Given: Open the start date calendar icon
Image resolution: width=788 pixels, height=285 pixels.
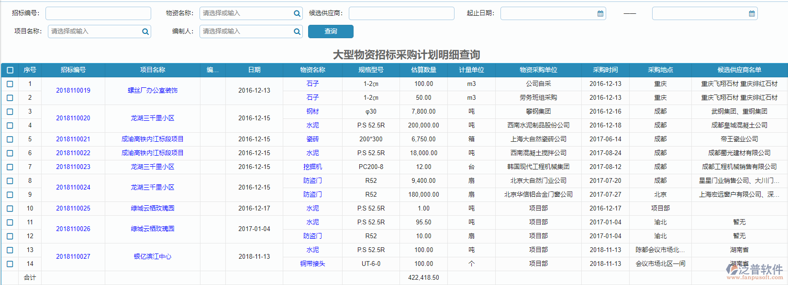Looking at the screenshot, I should 600,14.
